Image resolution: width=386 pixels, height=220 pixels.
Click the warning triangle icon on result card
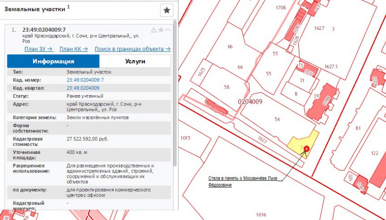pyautogui.click(x=153, y=30)
